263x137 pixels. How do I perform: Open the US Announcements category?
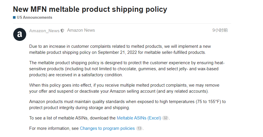(35, 18)
